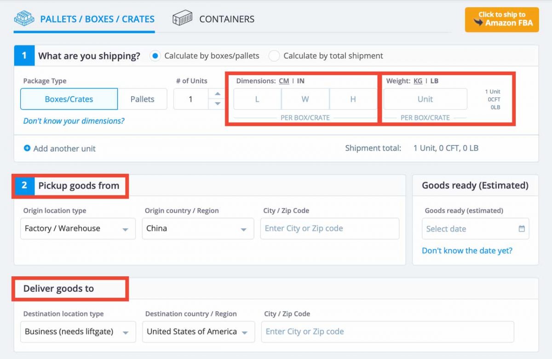
Task: Open the calendar icon in the Select date field
Action: click(522, 228)
